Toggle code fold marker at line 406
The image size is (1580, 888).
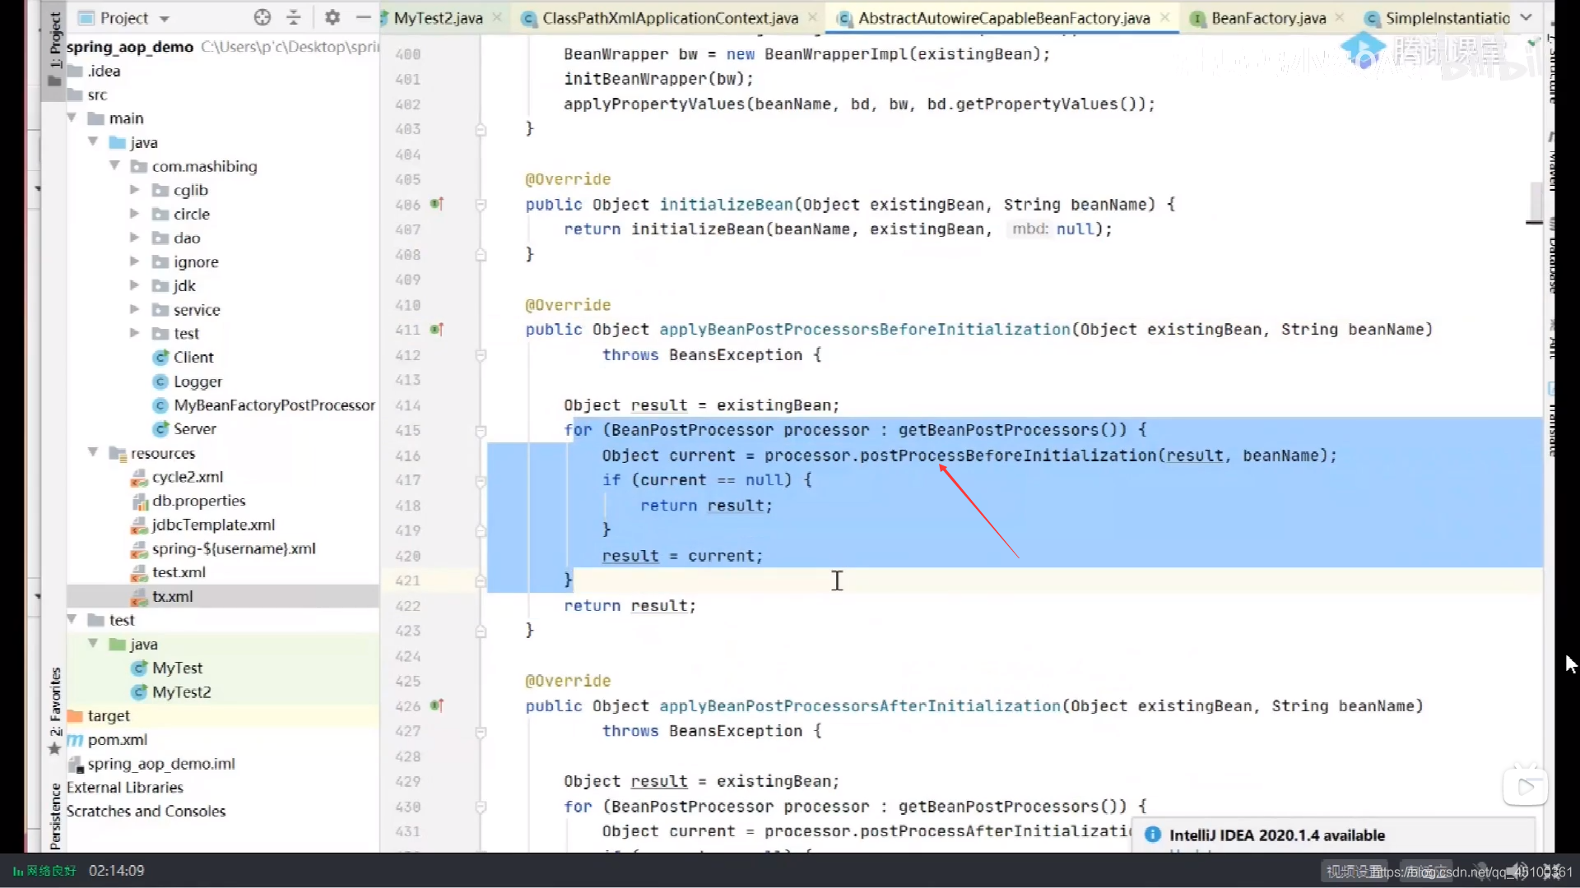click(481, 205)
